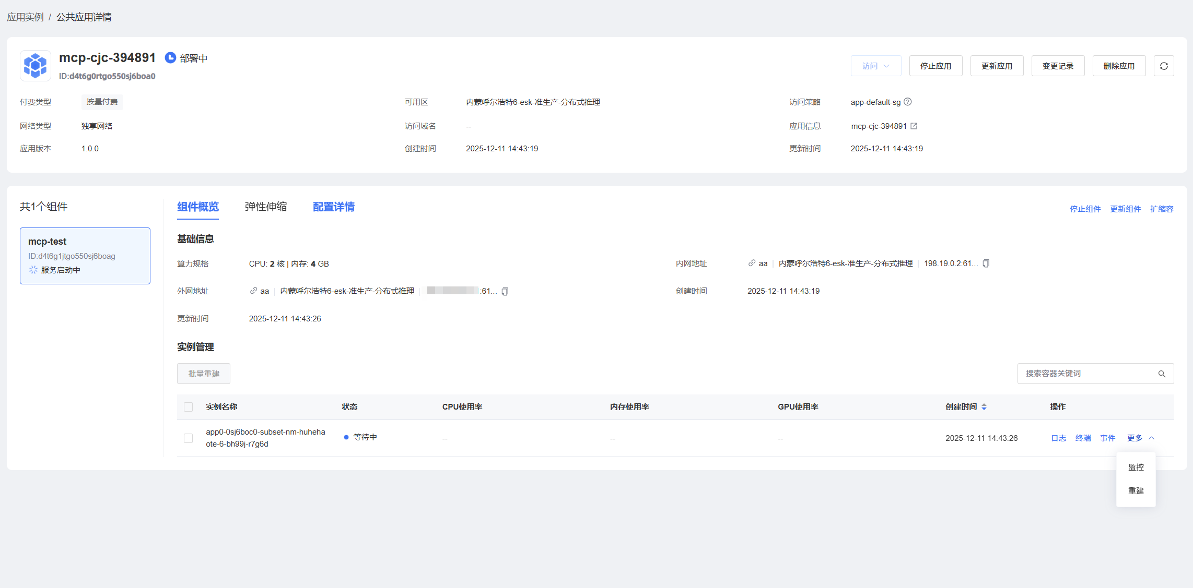Screen dimensions: 1193x588
Task: Copy the internal network address
Action: click(986, 263)
